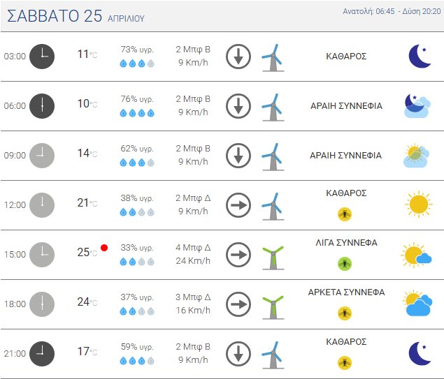Click the crescent moon icon at 03:00
The width and height of the screenshot is (444, 379).
(x=420, y=57)
